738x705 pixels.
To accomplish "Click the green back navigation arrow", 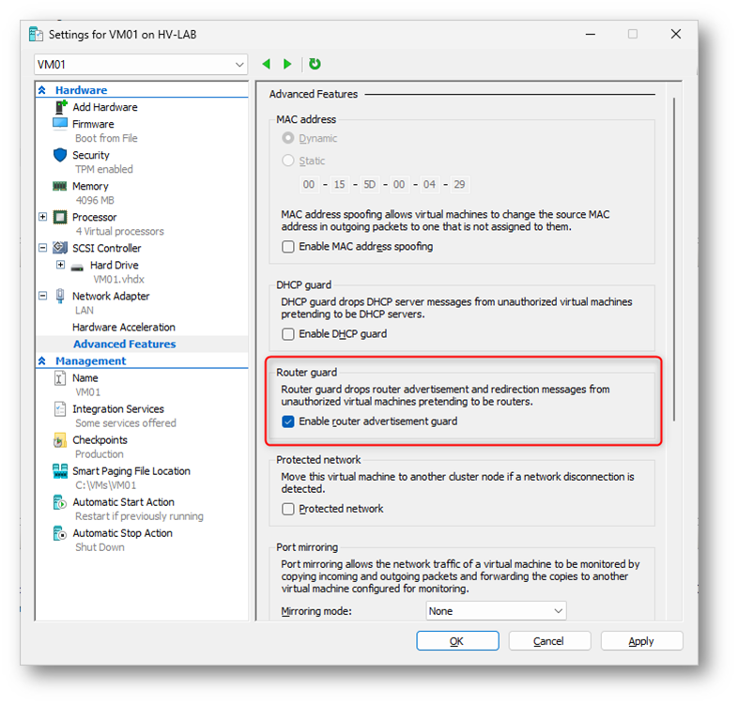I will 267,64.
